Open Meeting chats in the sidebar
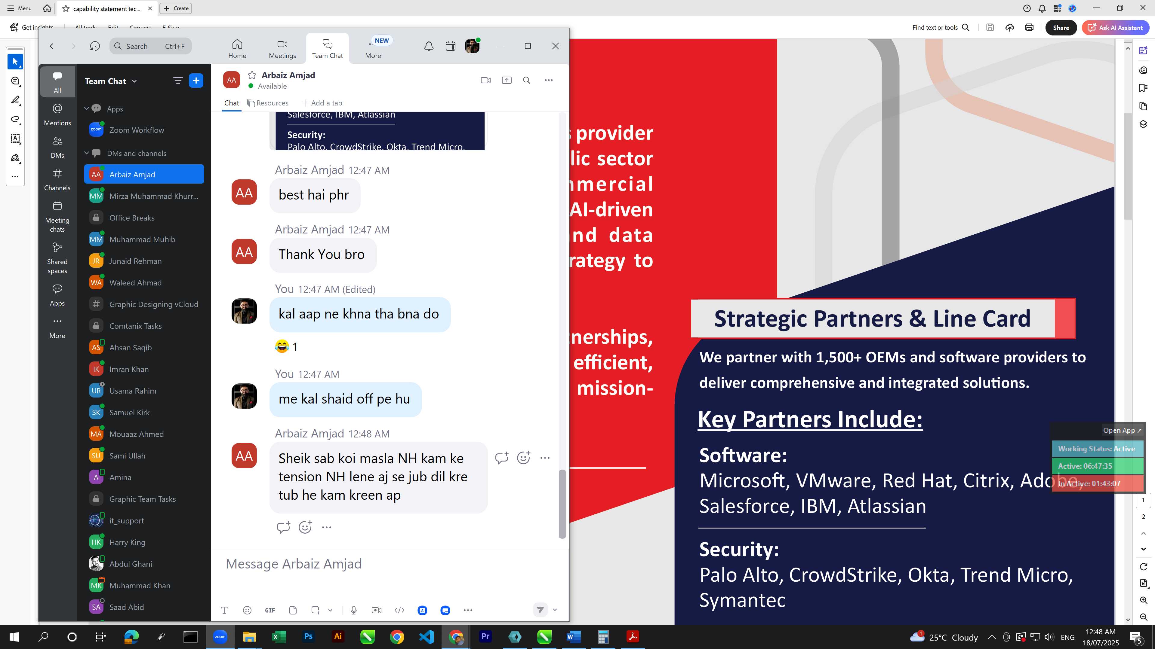This screenshot has height=649, width=1155. coord(57,217)
